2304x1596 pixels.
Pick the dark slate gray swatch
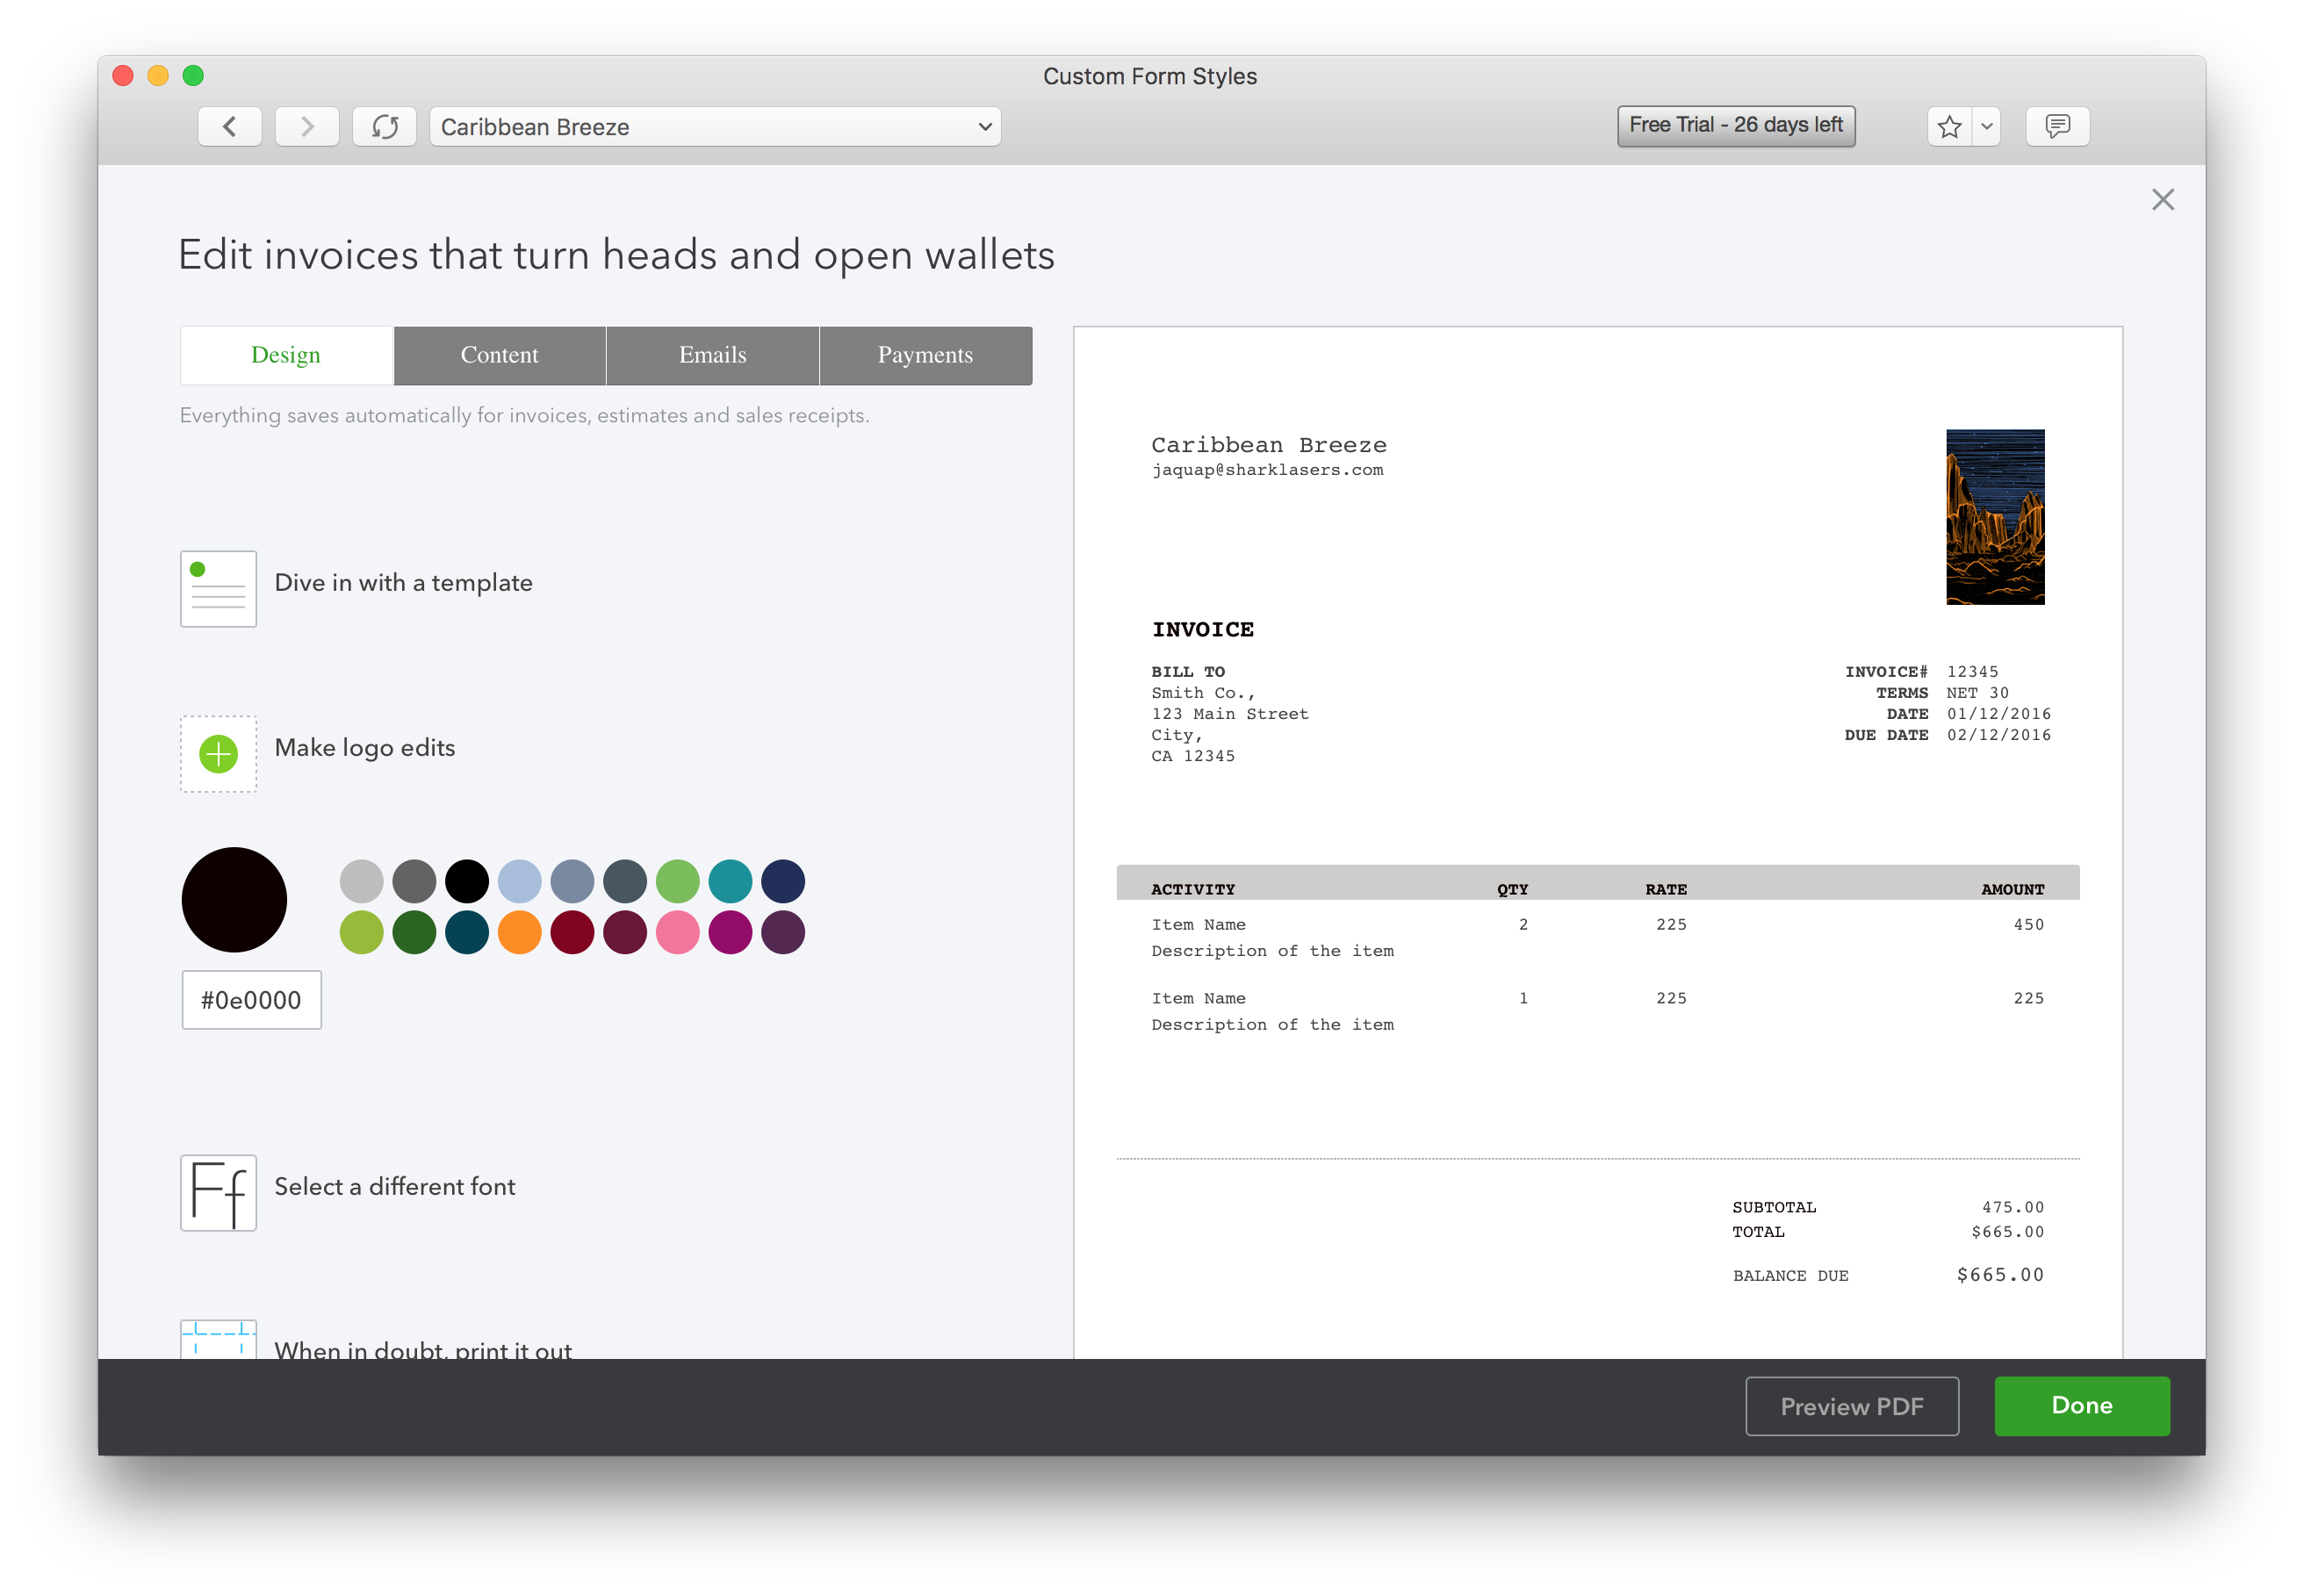(x=625, y=881)
